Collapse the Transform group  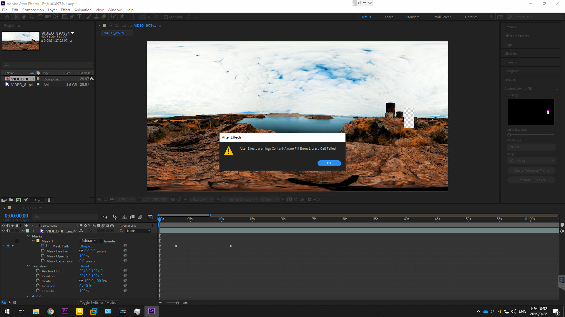pyautogui.click(x=29, y=266)
